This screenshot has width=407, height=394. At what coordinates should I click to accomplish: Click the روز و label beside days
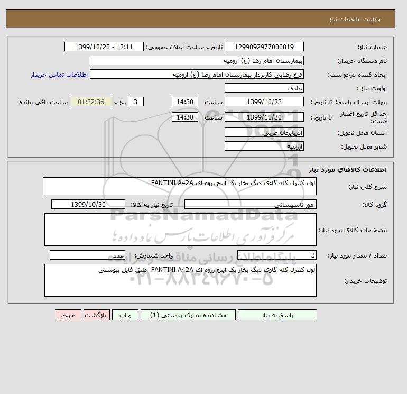120,102
